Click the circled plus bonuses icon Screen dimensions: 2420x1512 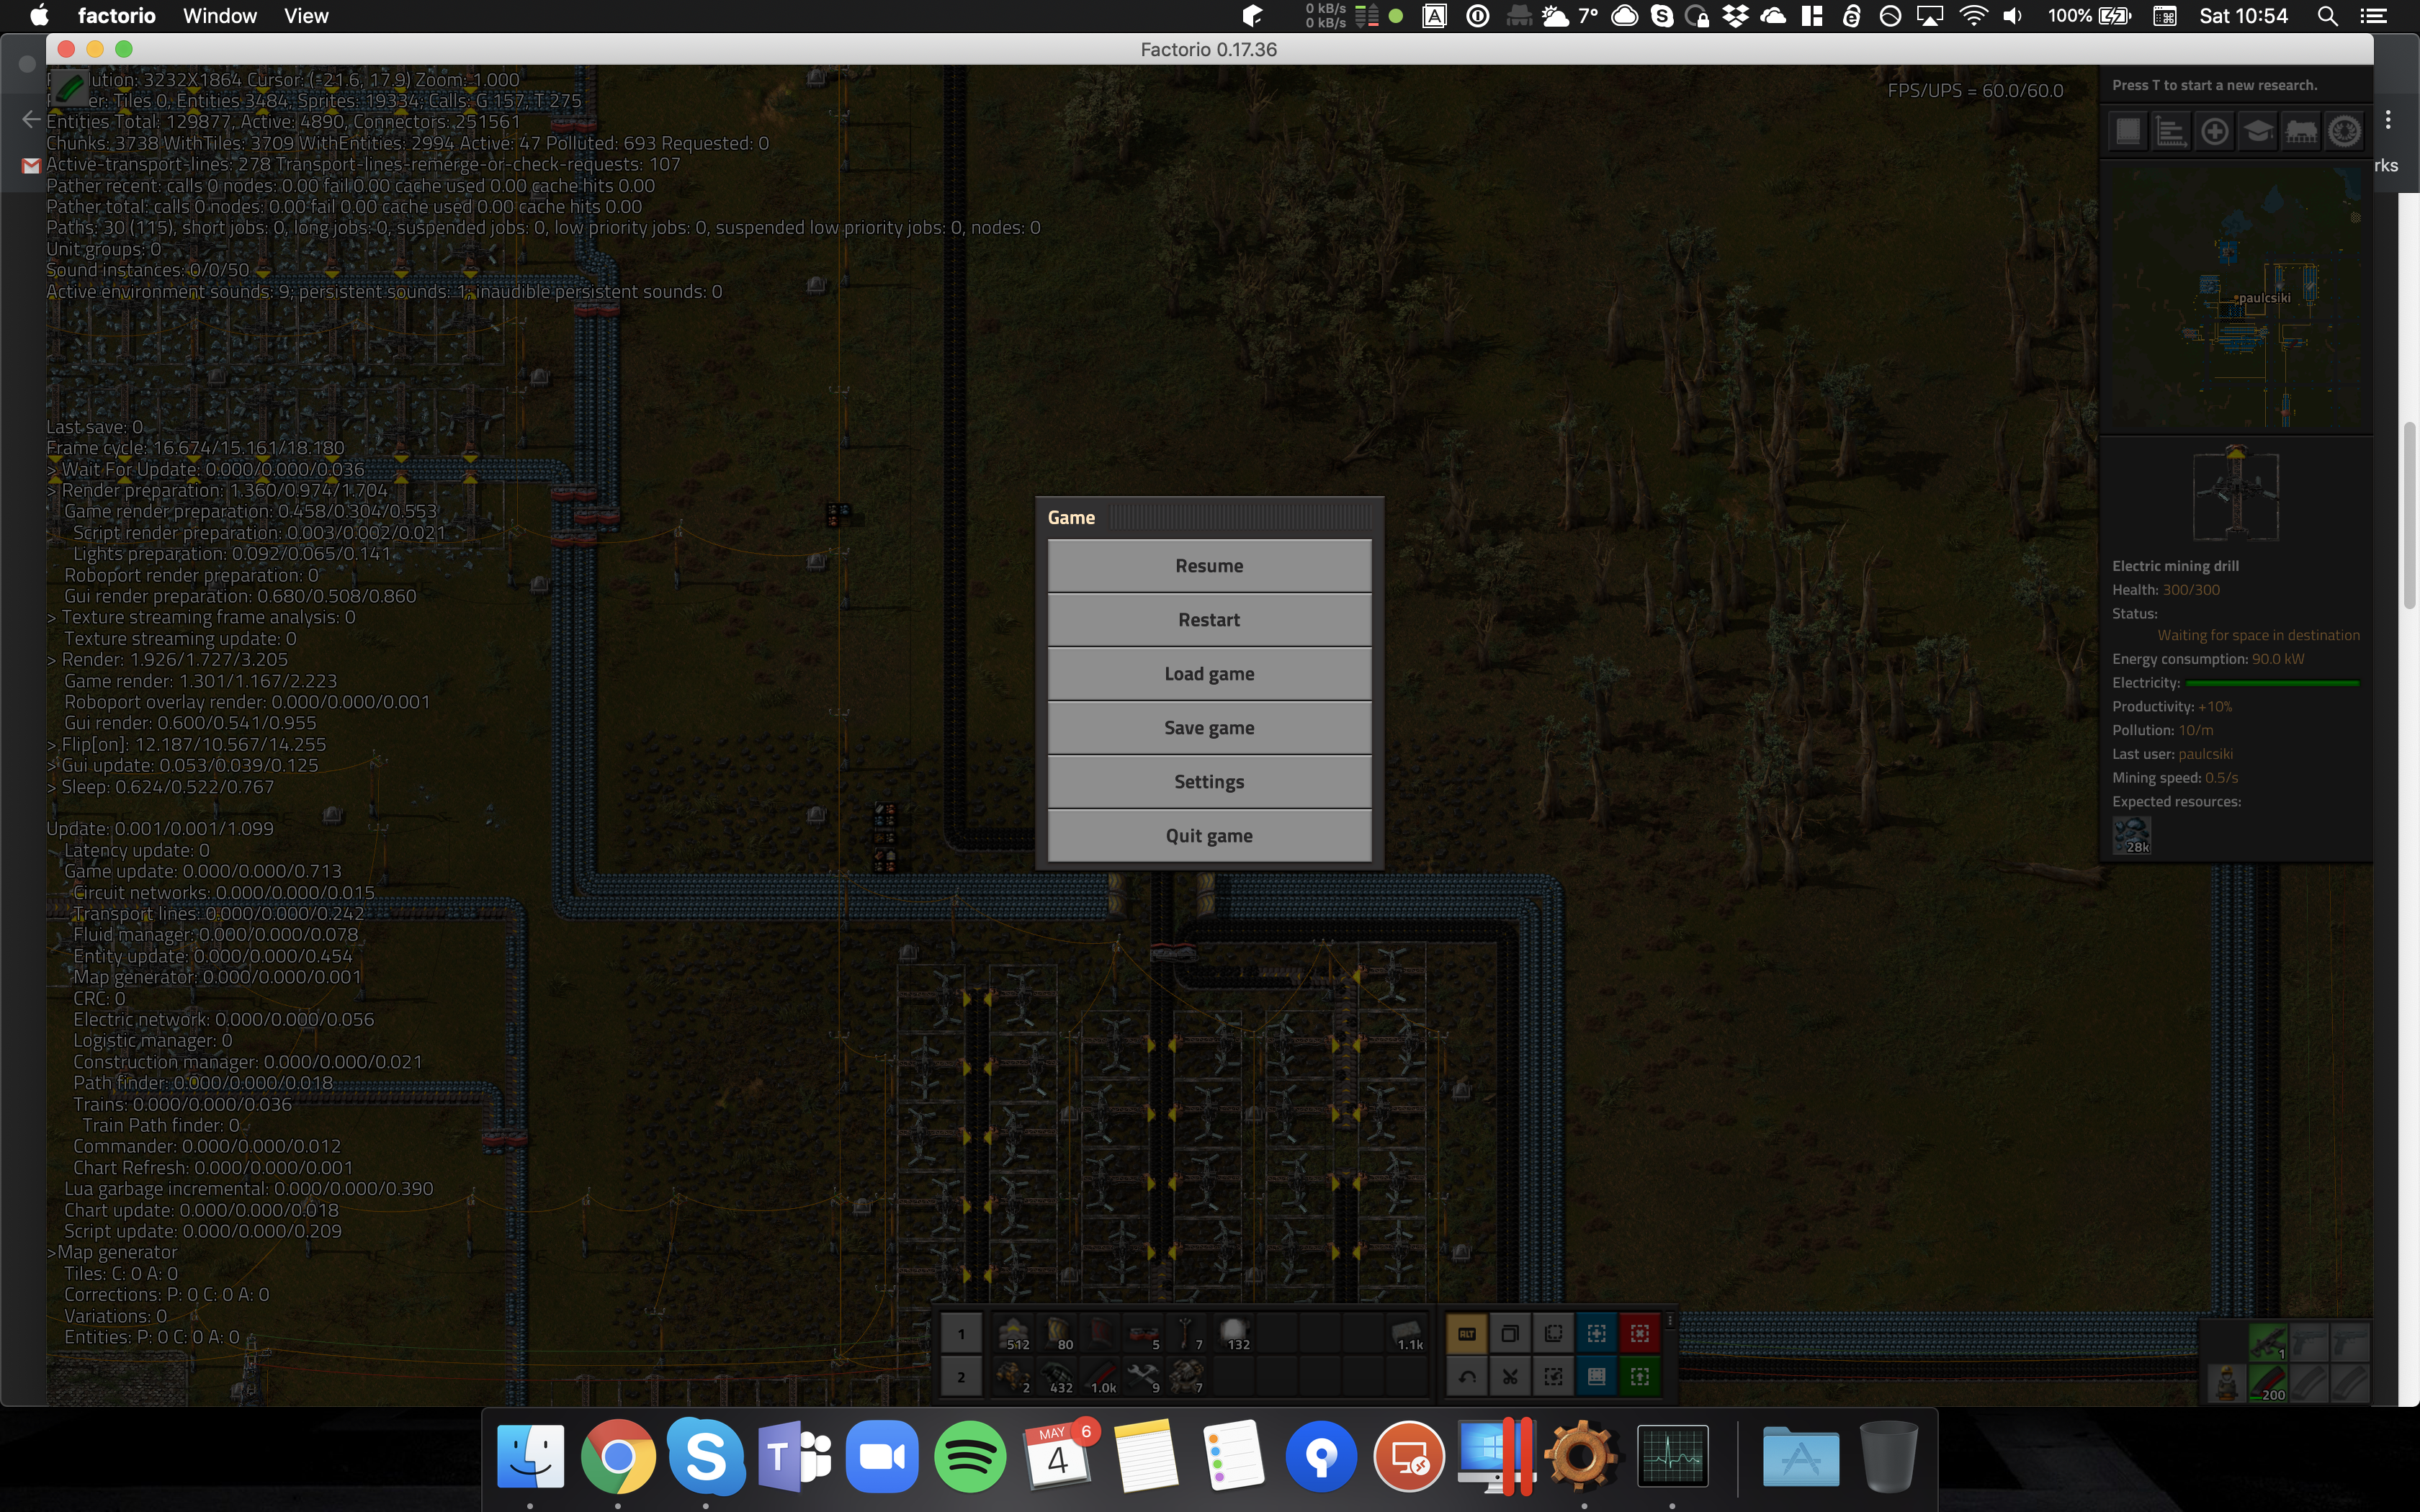pos(2214,131)
